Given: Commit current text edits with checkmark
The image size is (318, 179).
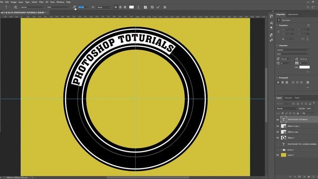Looking at the screenshot, I should tap(158, 7).
